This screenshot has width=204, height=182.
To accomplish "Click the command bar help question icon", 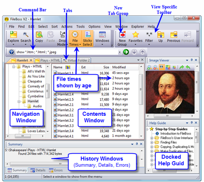I will pyautogui.click(x=11, y=52).
